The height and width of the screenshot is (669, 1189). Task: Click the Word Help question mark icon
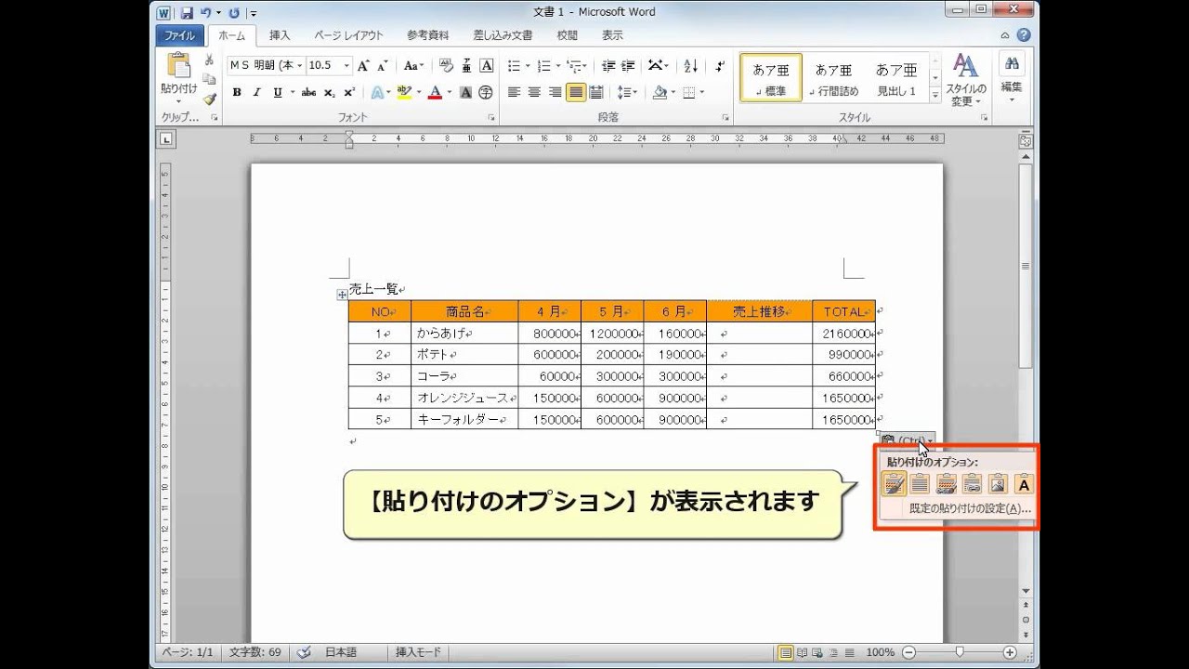[x=1024, y=35]
